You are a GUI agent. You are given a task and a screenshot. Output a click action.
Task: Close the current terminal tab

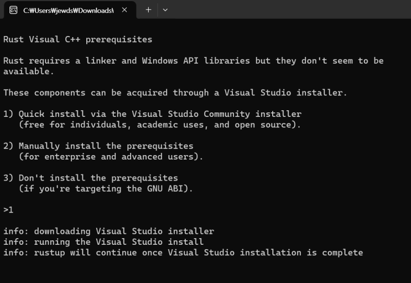124,10
